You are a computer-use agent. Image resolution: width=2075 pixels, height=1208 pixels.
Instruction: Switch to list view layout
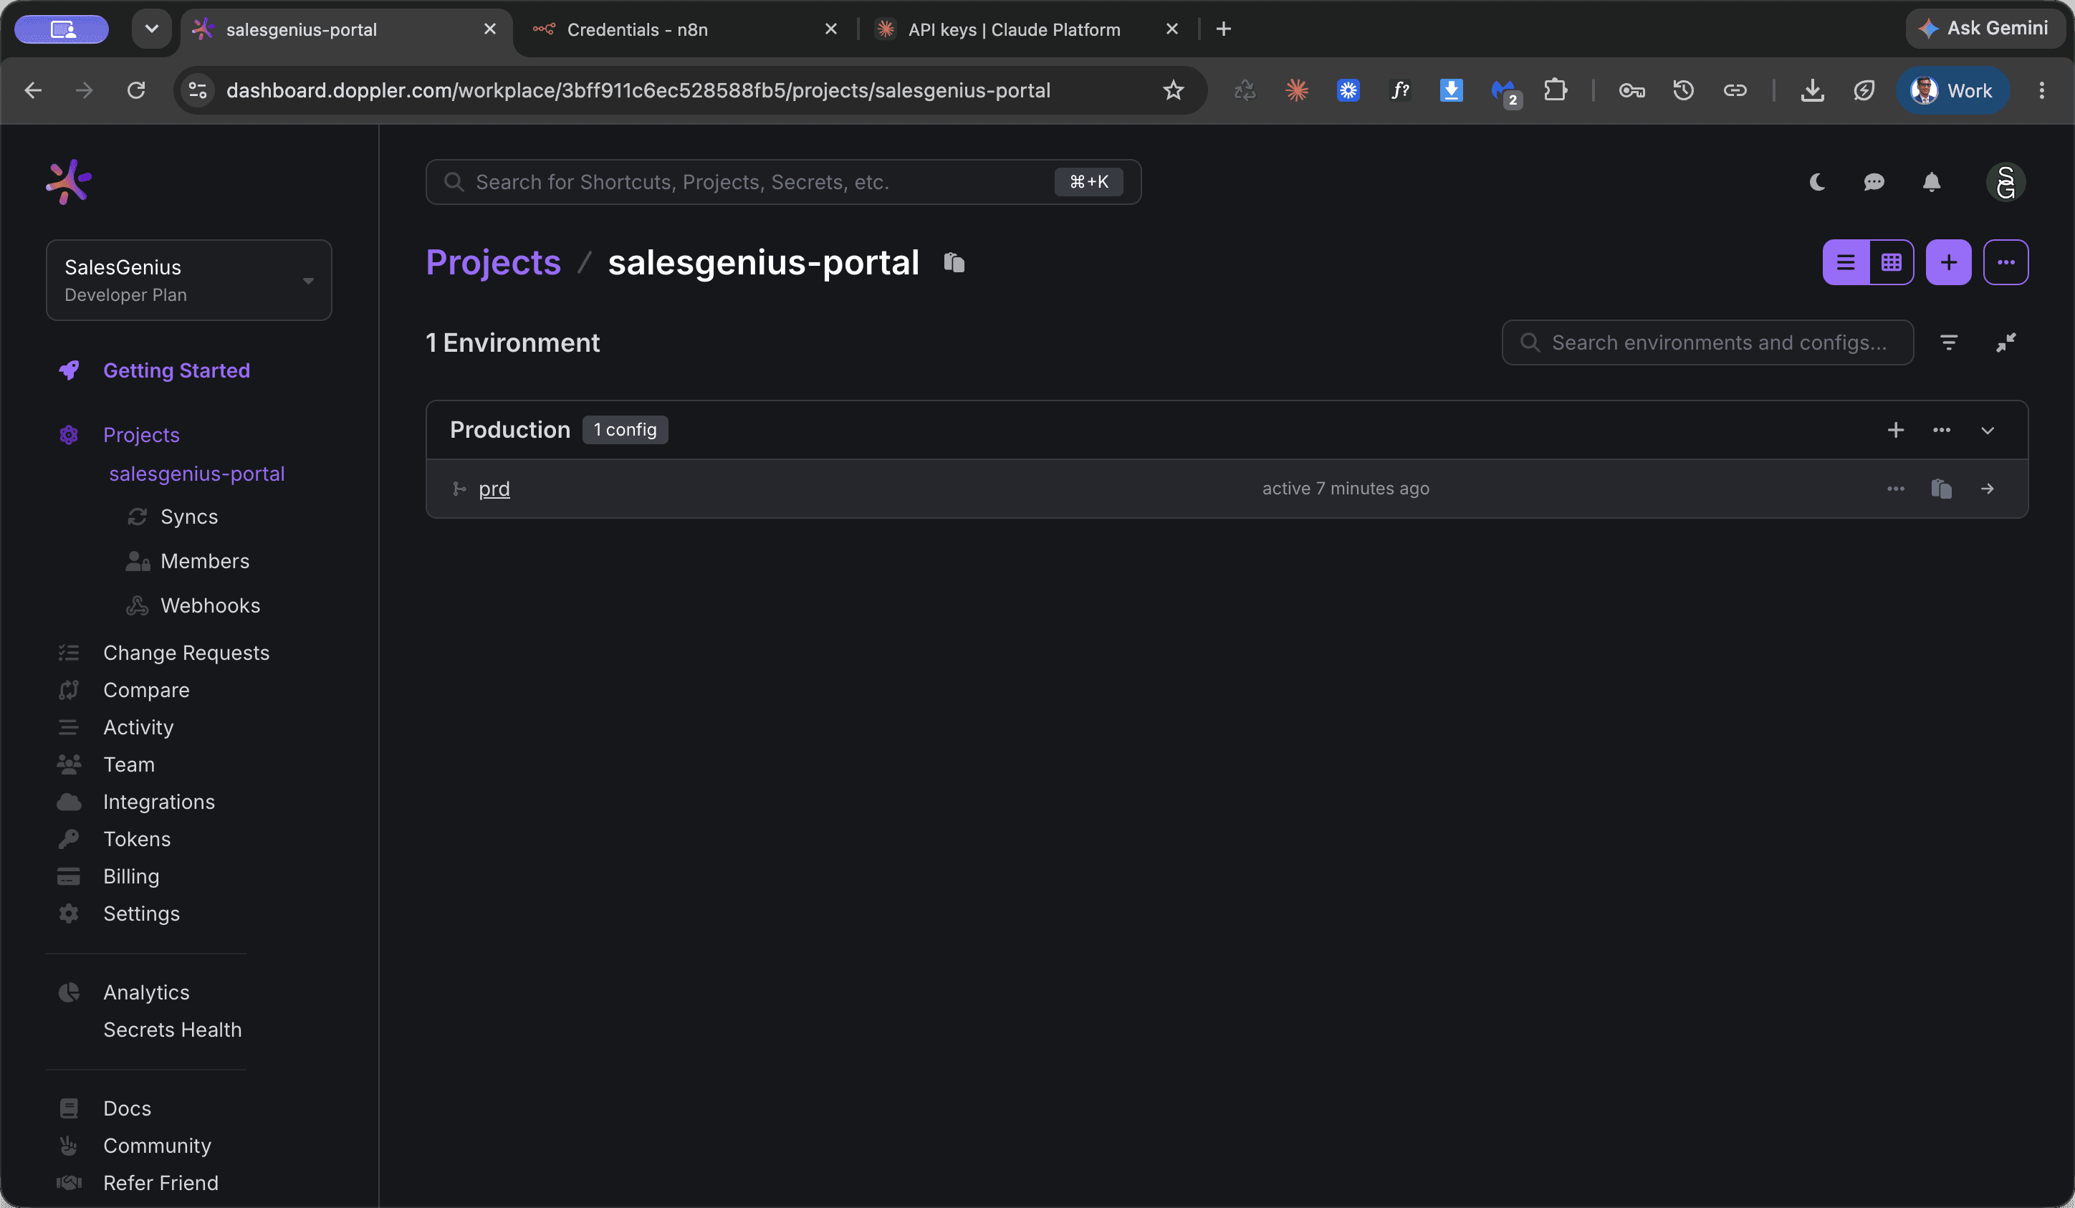tap(1846, 263)
